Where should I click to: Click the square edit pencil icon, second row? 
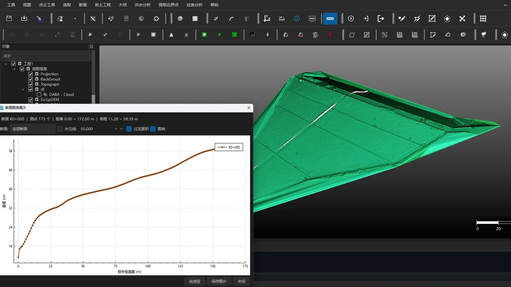point(367,35)
